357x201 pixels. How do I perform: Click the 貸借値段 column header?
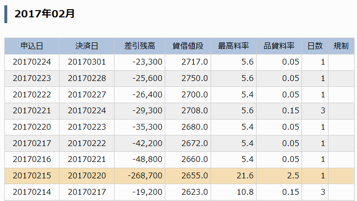point(188,46)
